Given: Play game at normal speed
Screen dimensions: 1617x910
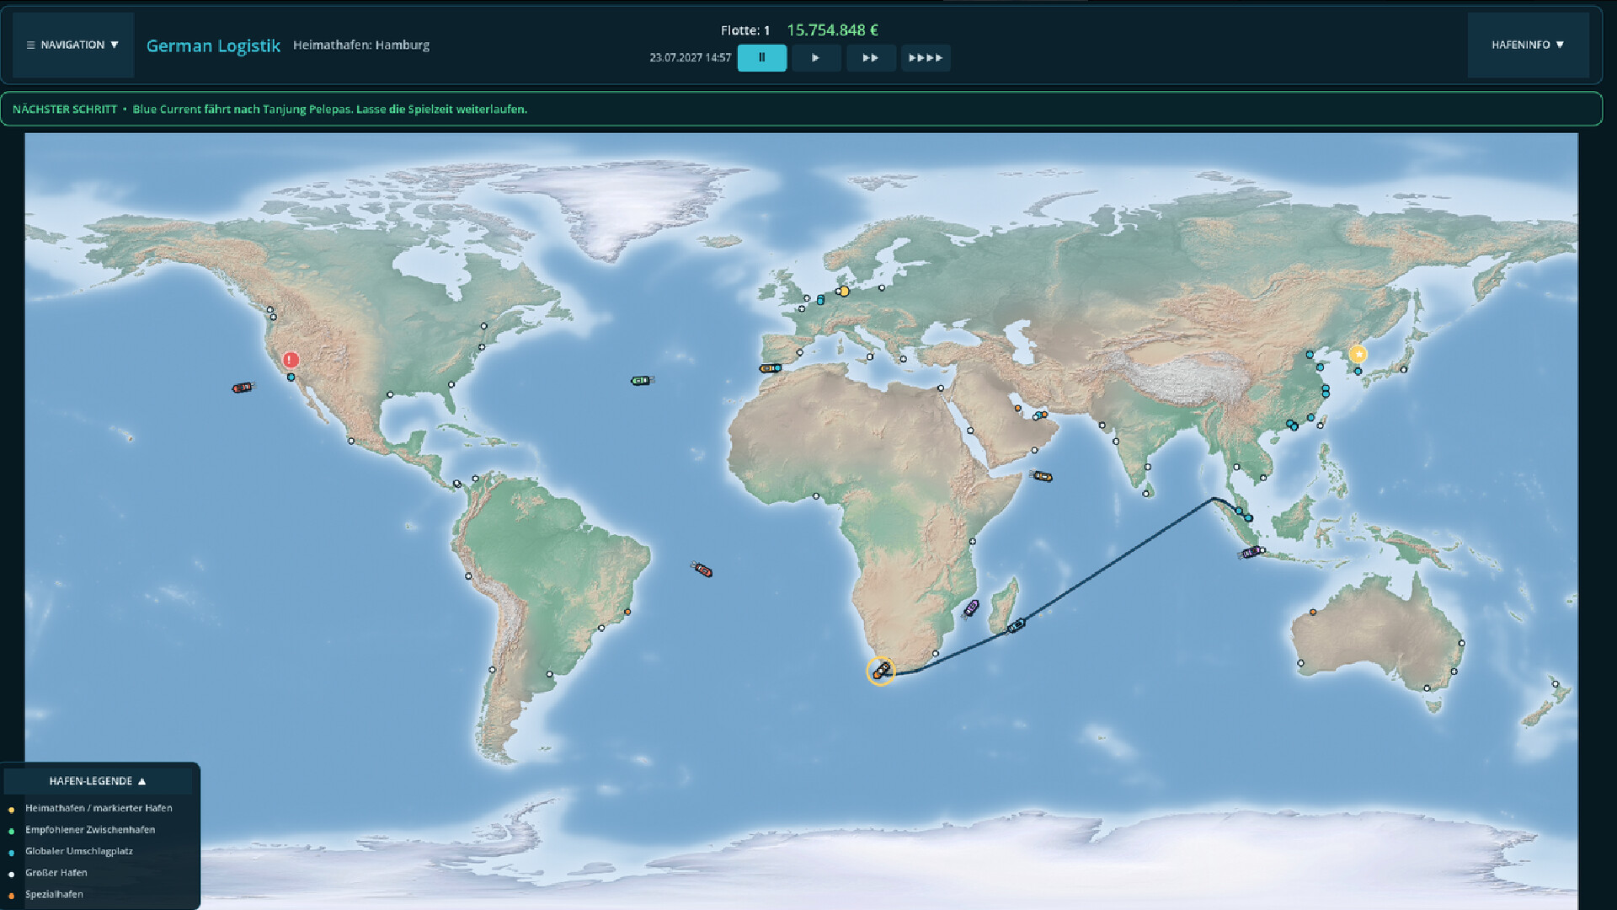Looking at the screenshot, I should pos(816,58).
